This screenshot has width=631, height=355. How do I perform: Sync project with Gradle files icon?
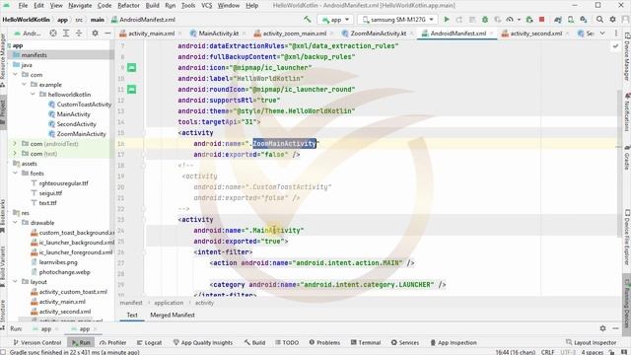[x=558, y=20]
